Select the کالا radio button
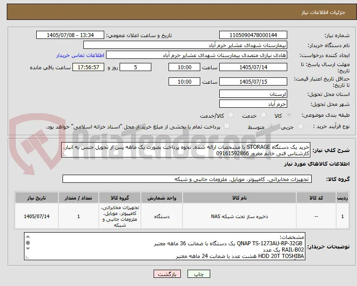 click(x=289, y=115)
